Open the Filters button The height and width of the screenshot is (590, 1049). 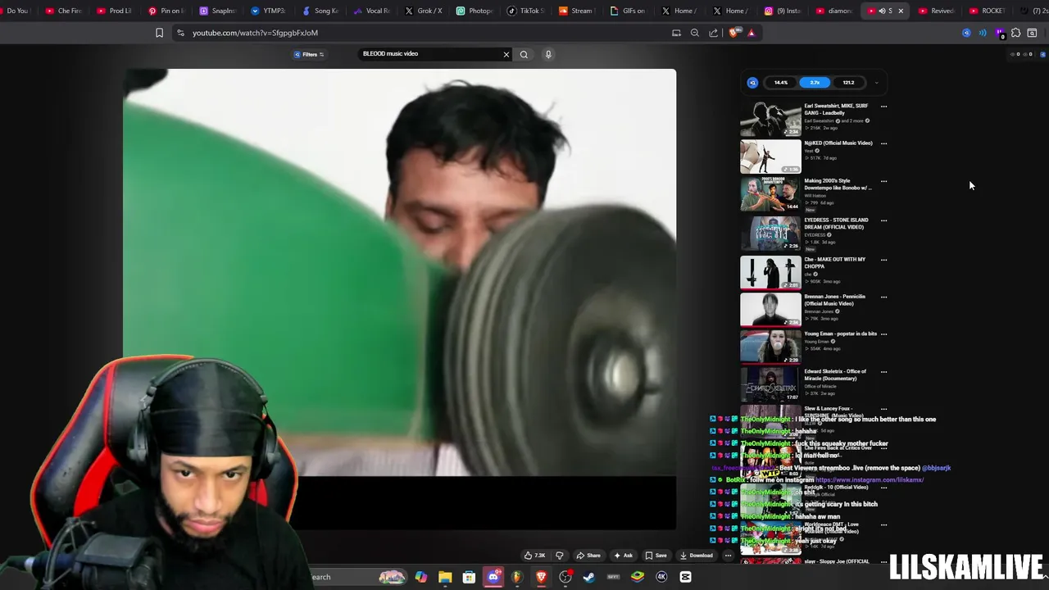(x=309, y=54)
